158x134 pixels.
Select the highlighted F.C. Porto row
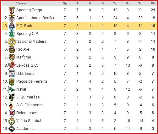pos(79,26)
